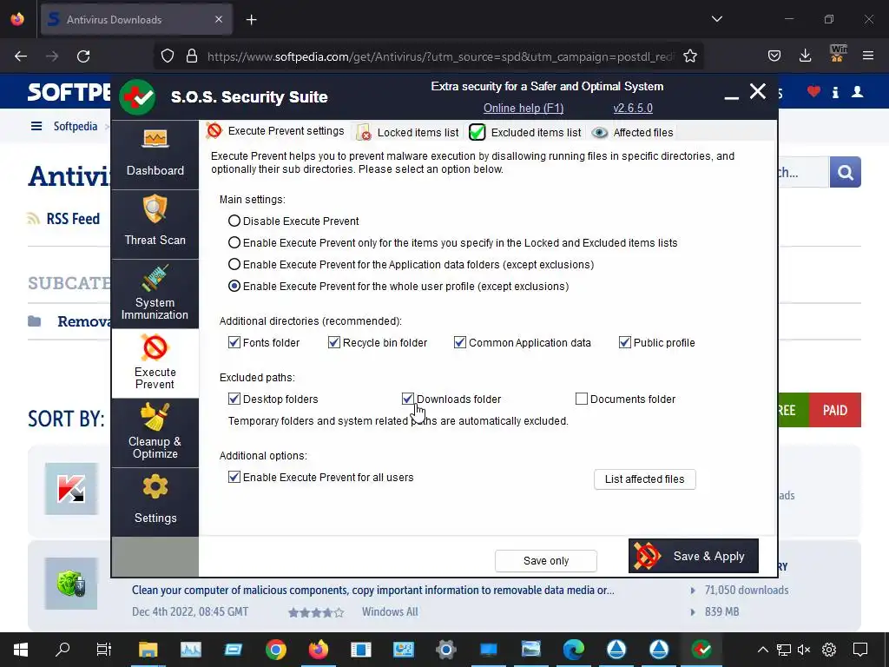Open Microsoft Edge from taskbar
This screenshot has height=667, width=889.
pos(573,650)
